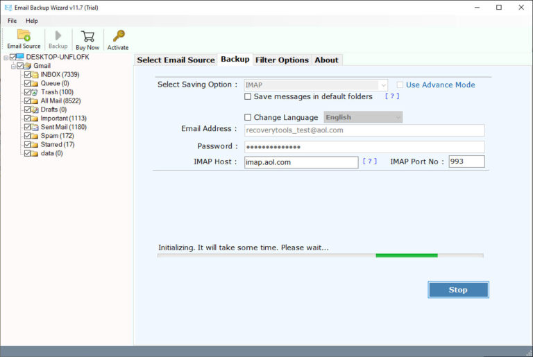This screenshot has width=533, height=357.
Task: Click the Spam folder icon
Action: [35, 136]
